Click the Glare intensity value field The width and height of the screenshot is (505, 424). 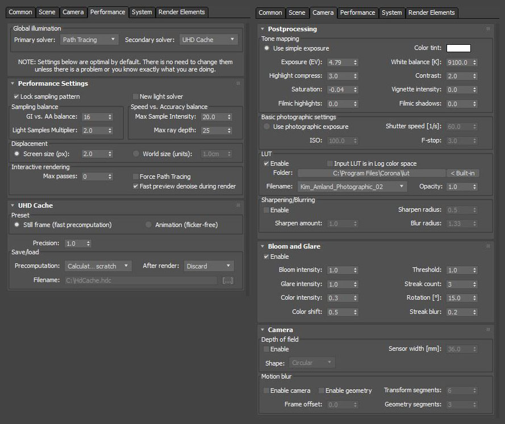click(340, 284)
